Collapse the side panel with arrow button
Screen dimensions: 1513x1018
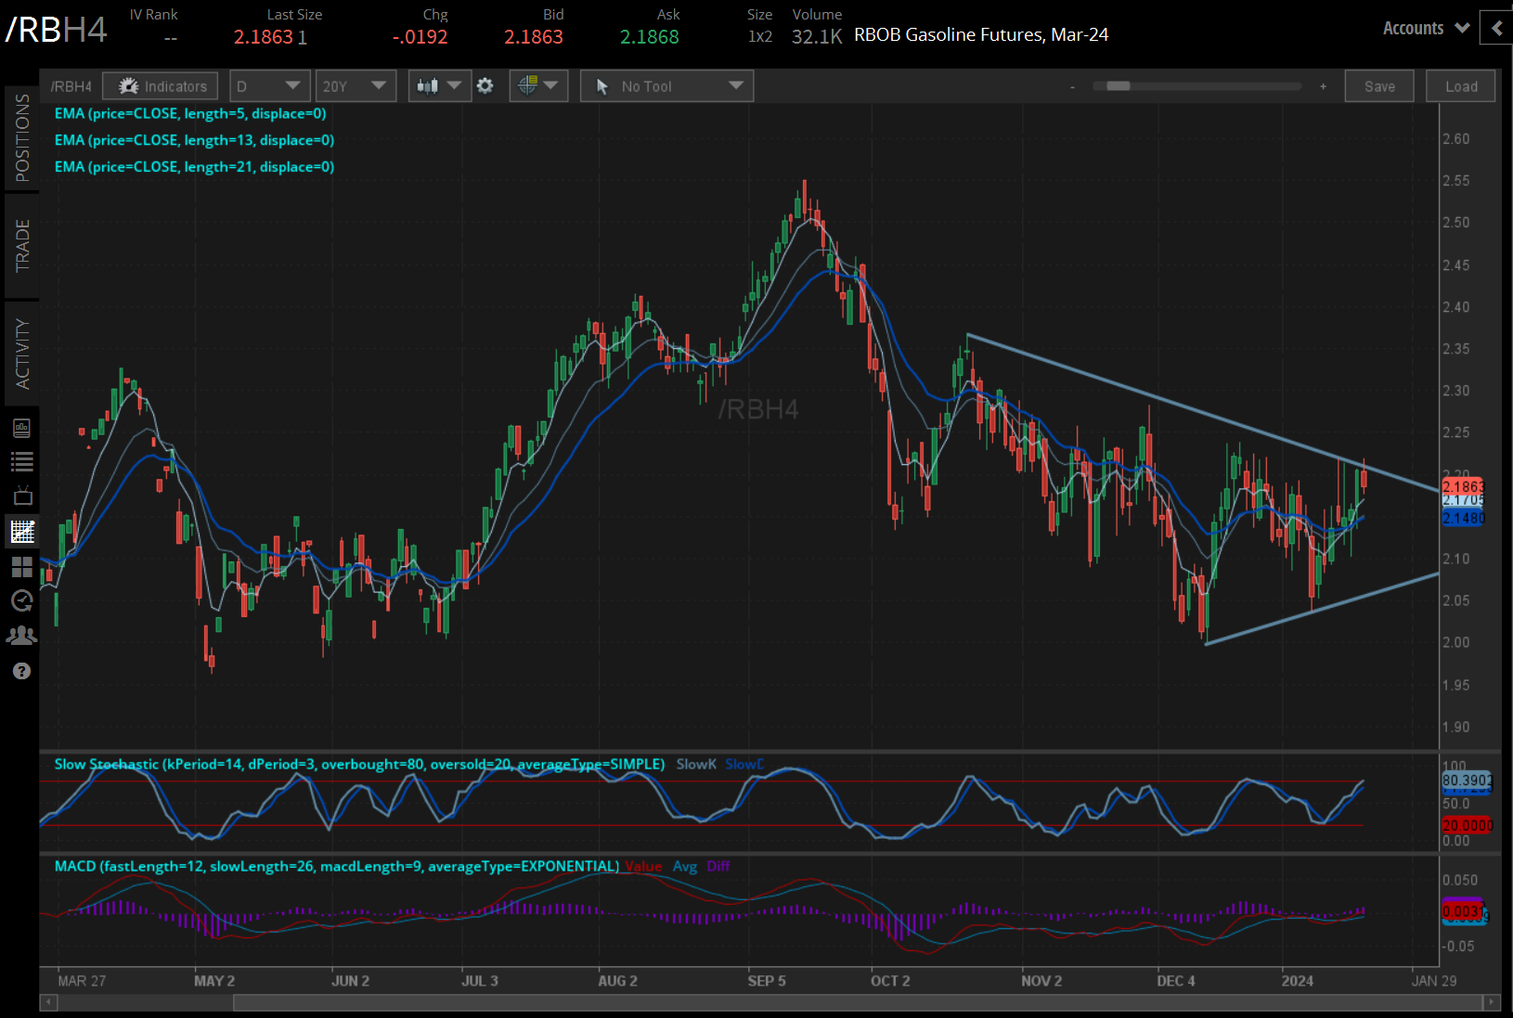point(1496,28)
